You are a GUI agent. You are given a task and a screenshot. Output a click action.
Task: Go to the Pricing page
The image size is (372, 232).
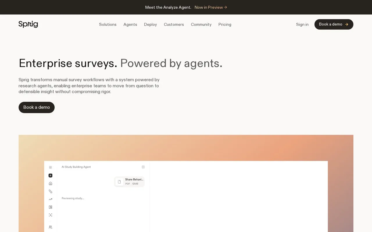pos(225,24)
